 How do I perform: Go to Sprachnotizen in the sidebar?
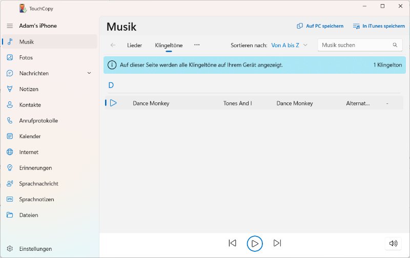(36, 199)
